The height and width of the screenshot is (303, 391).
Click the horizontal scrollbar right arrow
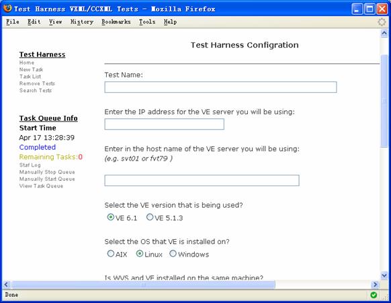pos(375,284)
